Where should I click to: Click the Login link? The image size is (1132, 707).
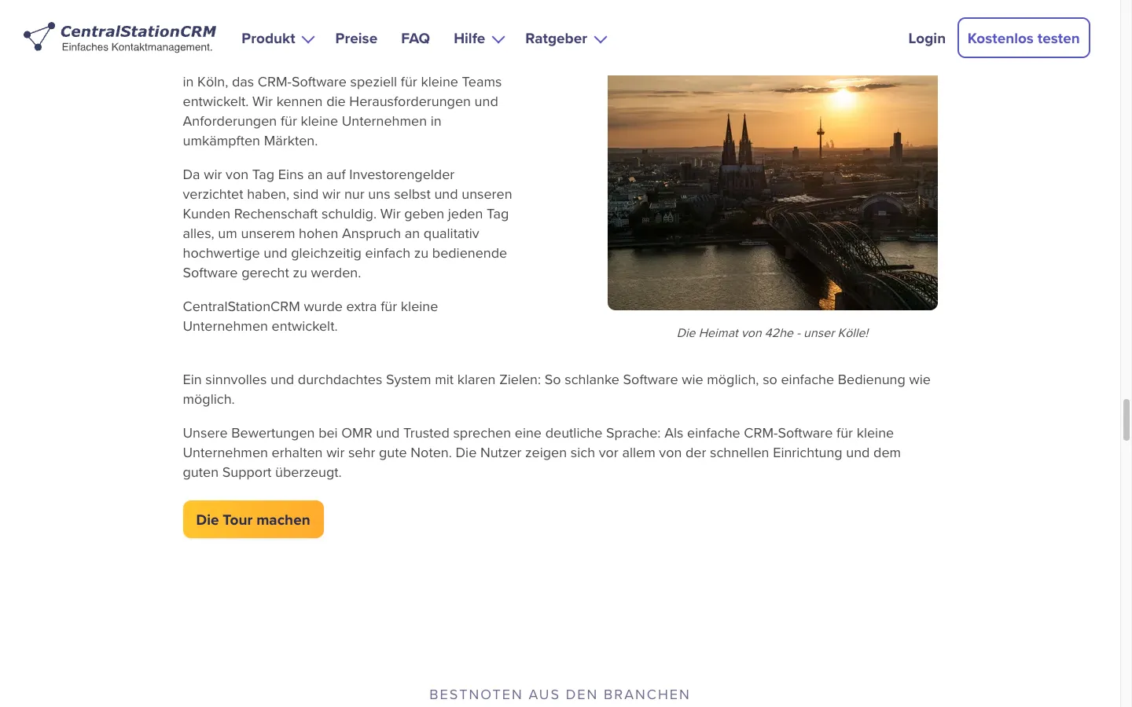click(x=927, y=38)
